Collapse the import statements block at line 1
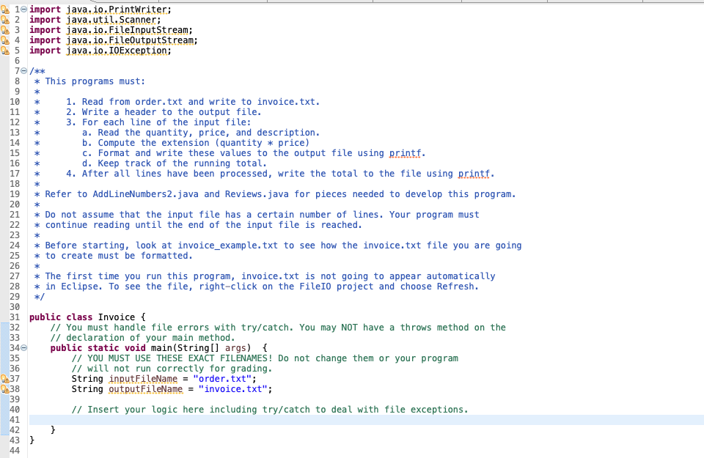 pyautogui.click(x=23, y=9)
